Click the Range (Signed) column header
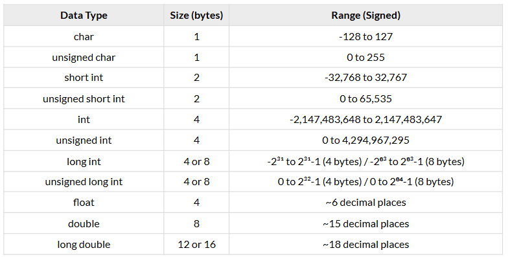The height and width of the screenshot is (257, 508). tap(365, 16)
